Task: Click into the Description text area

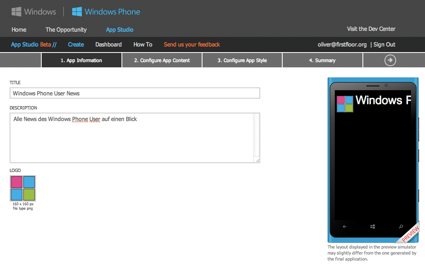Action: click(135, 138)
